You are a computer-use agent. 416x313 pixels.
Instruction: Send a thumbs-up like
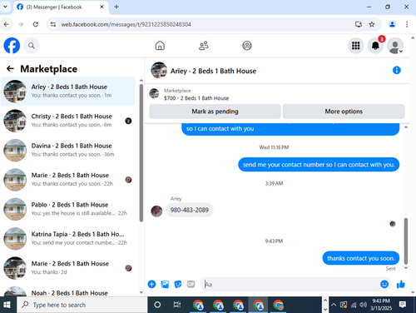[x=401, y=284]
